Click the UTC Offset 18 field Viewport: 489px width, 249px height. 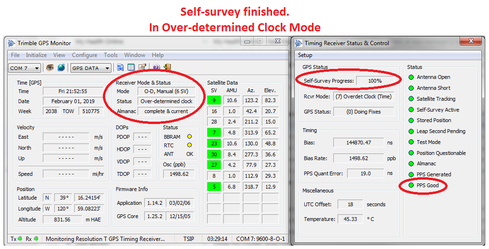[x=350, y=204]
